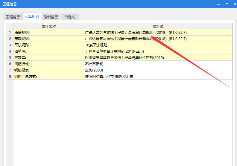Viewport: 237px width, 166px height.
Task: Select row number 1 header
Action: pos(10,33)
